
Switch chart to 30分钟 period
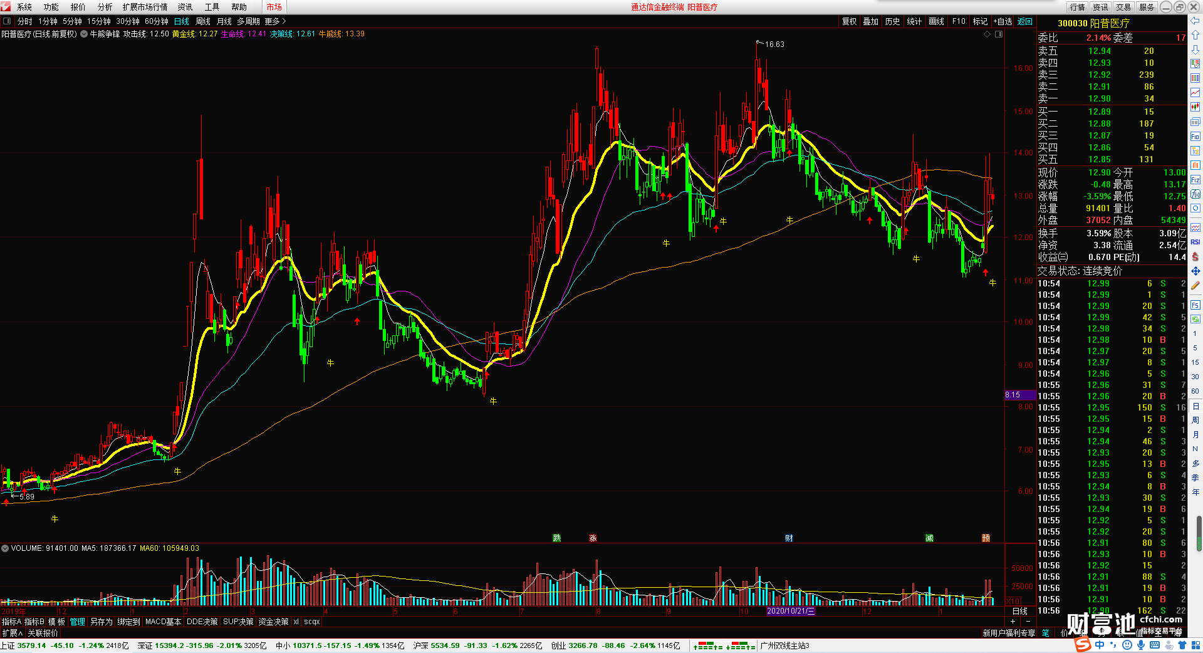(127, 21)
